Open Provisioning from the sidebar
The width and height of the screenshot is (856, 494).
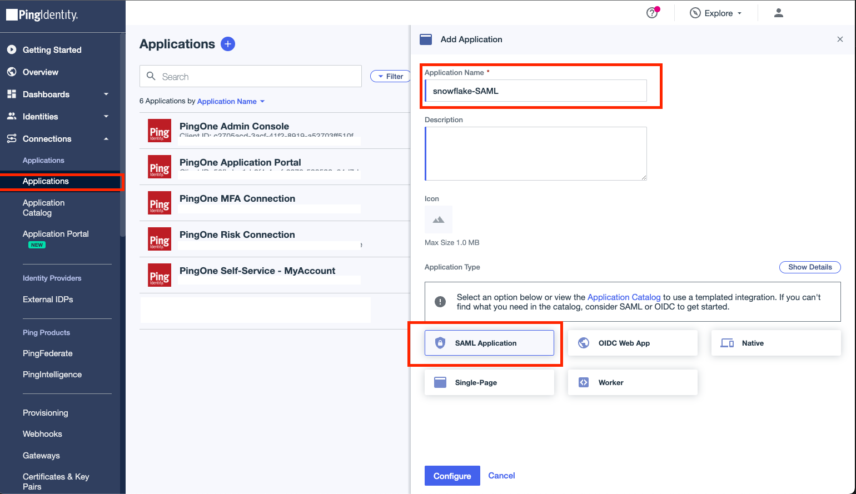point(45,413)
